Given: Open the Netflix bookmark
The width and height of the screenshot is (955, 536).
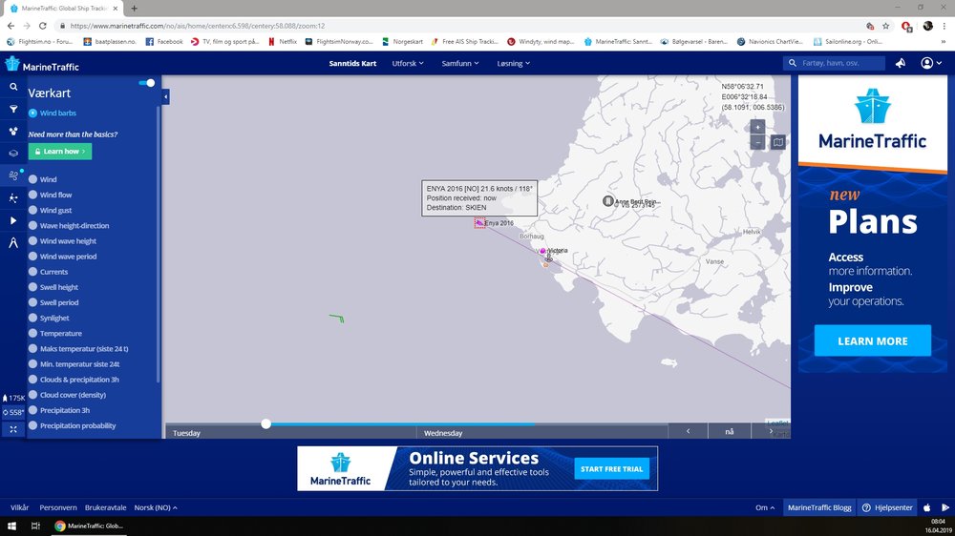Looking at the screenshot, I should pos(283,42).
